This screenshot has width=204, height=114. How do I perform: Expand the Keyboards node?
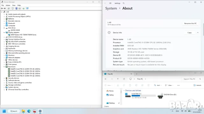tap(4, 48)
